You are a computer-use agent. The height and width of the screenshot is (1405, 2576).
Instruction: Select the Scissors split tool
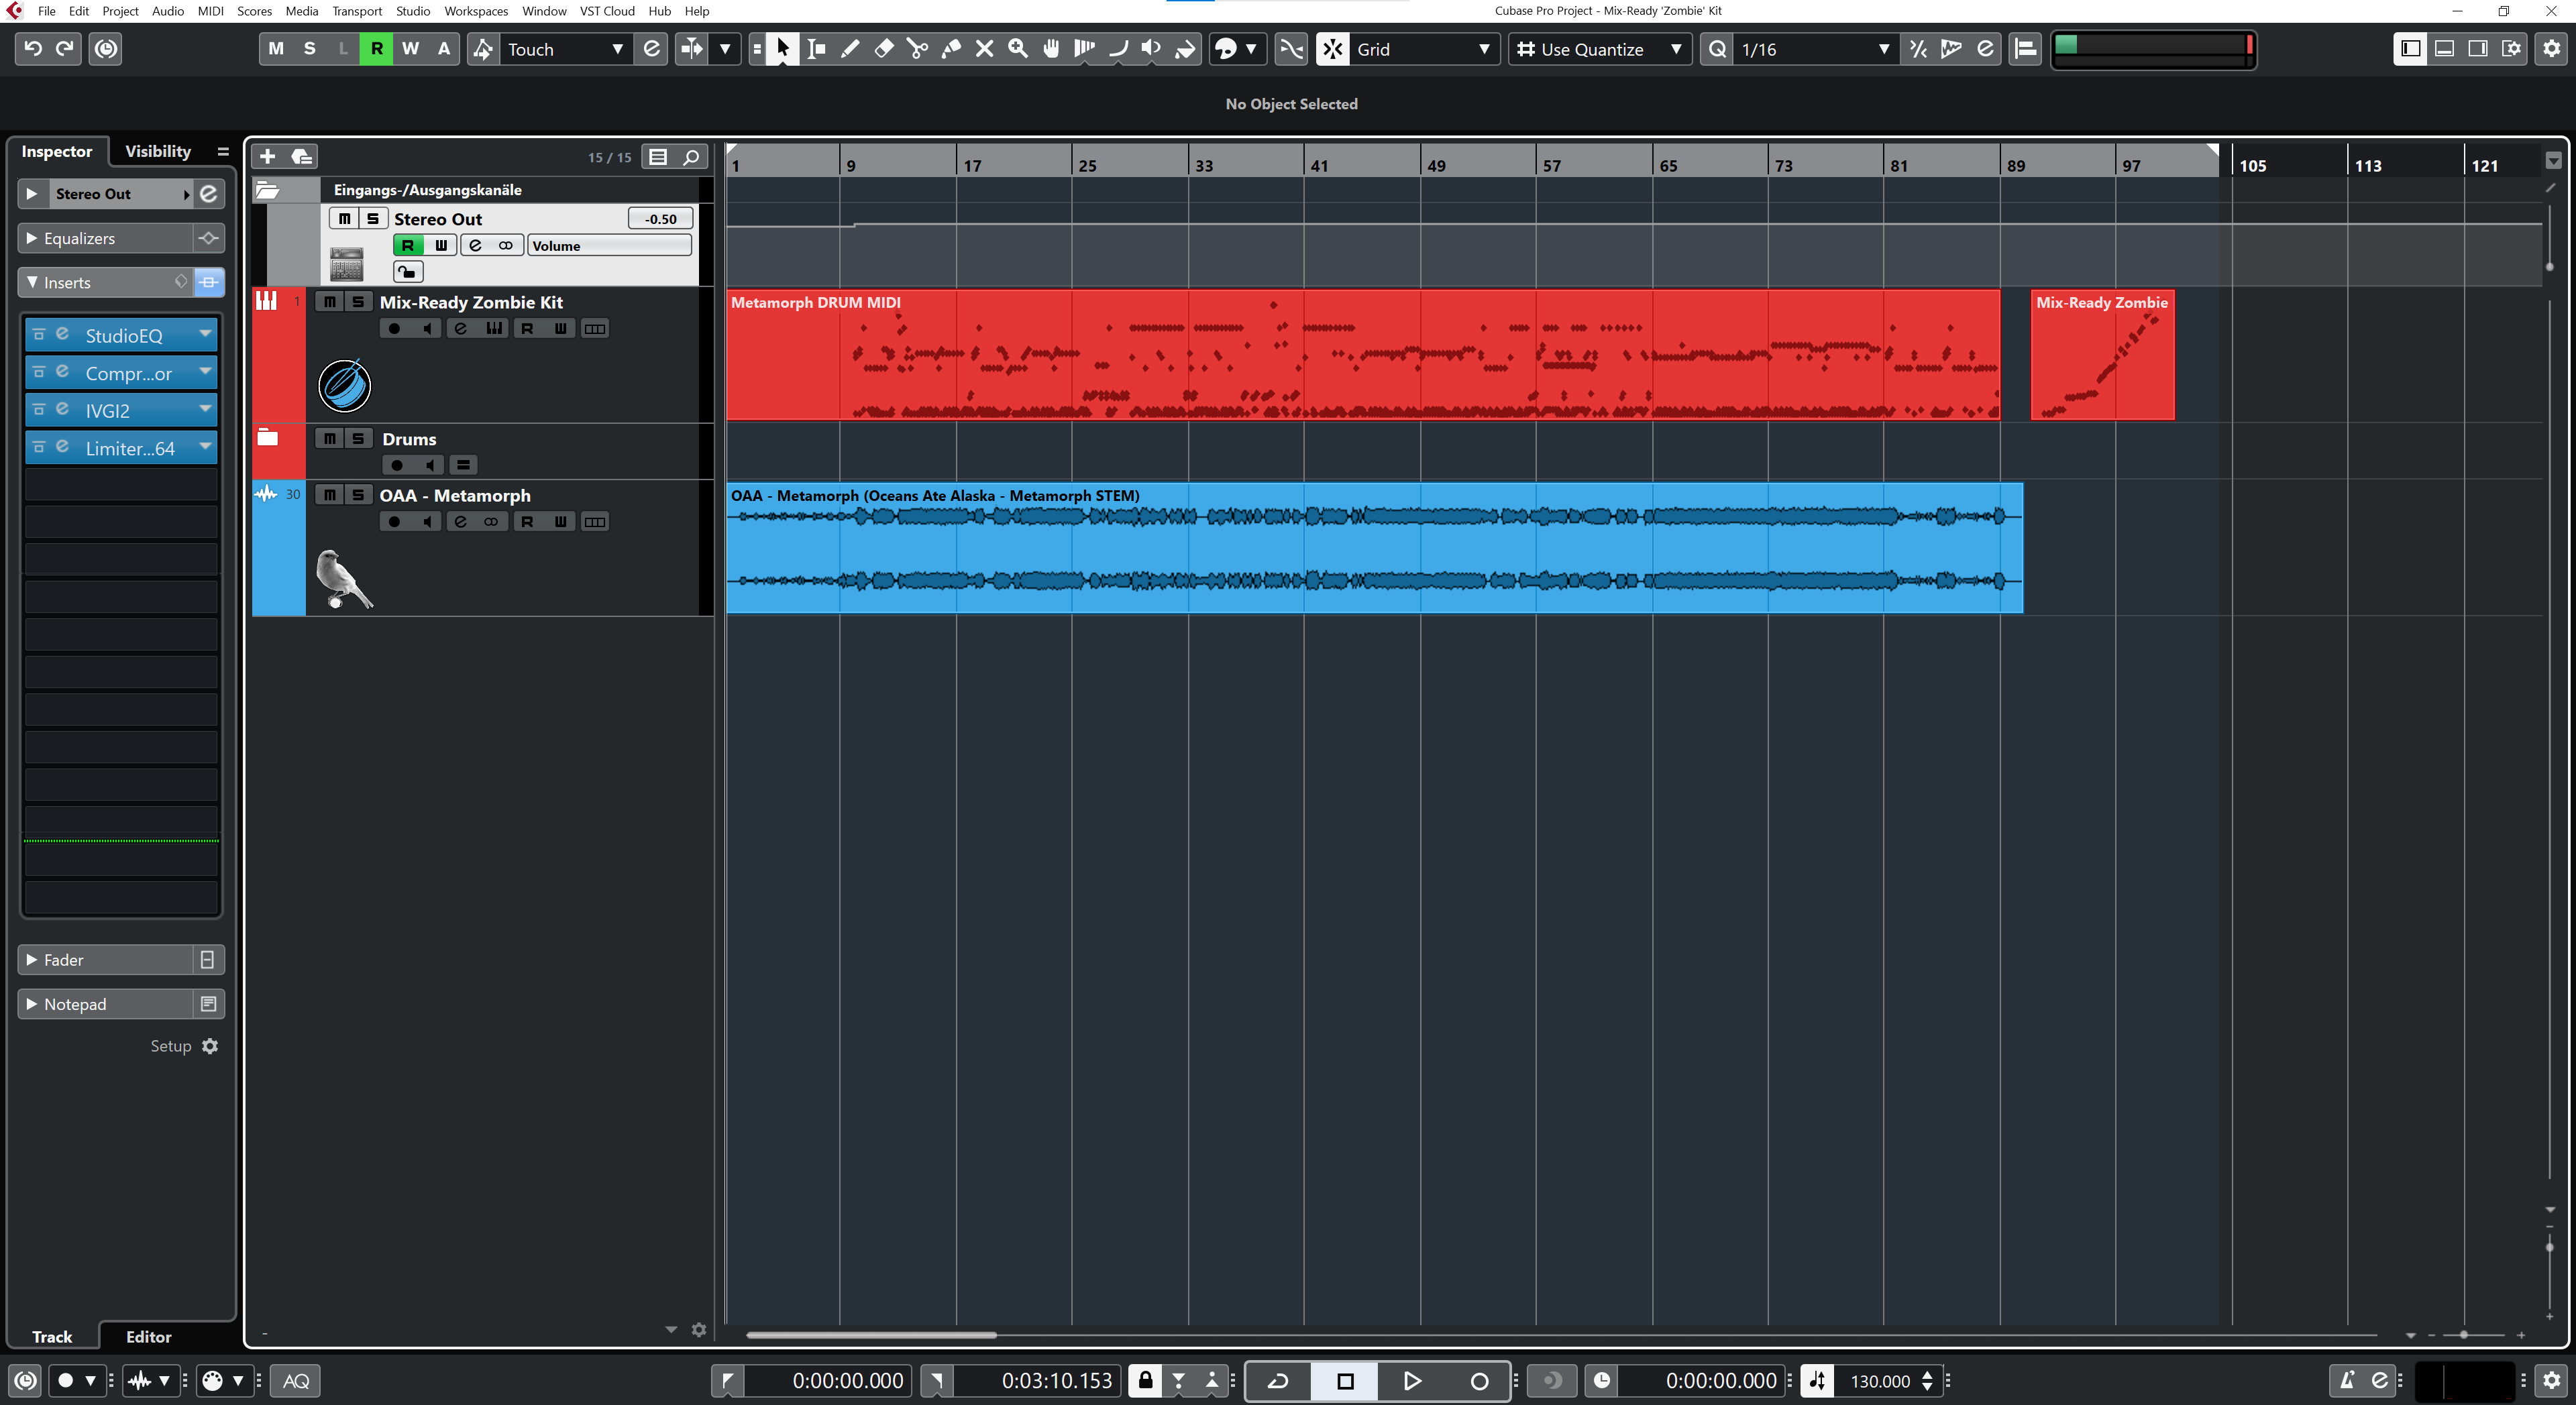[917, 49]
